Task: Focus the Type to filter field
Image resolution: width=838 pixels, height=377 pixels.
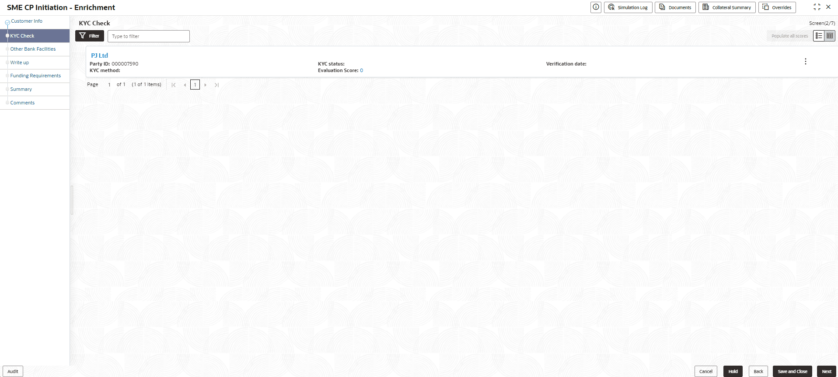Action: pos(149,36)
